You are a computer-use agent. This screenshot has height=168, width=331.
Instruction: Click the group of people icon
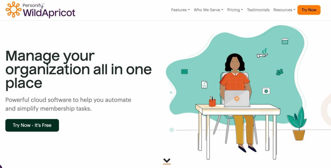tap(280, 72)
